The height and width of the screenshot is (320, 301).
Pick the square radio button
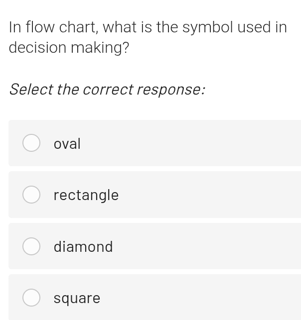pos(31,298)
